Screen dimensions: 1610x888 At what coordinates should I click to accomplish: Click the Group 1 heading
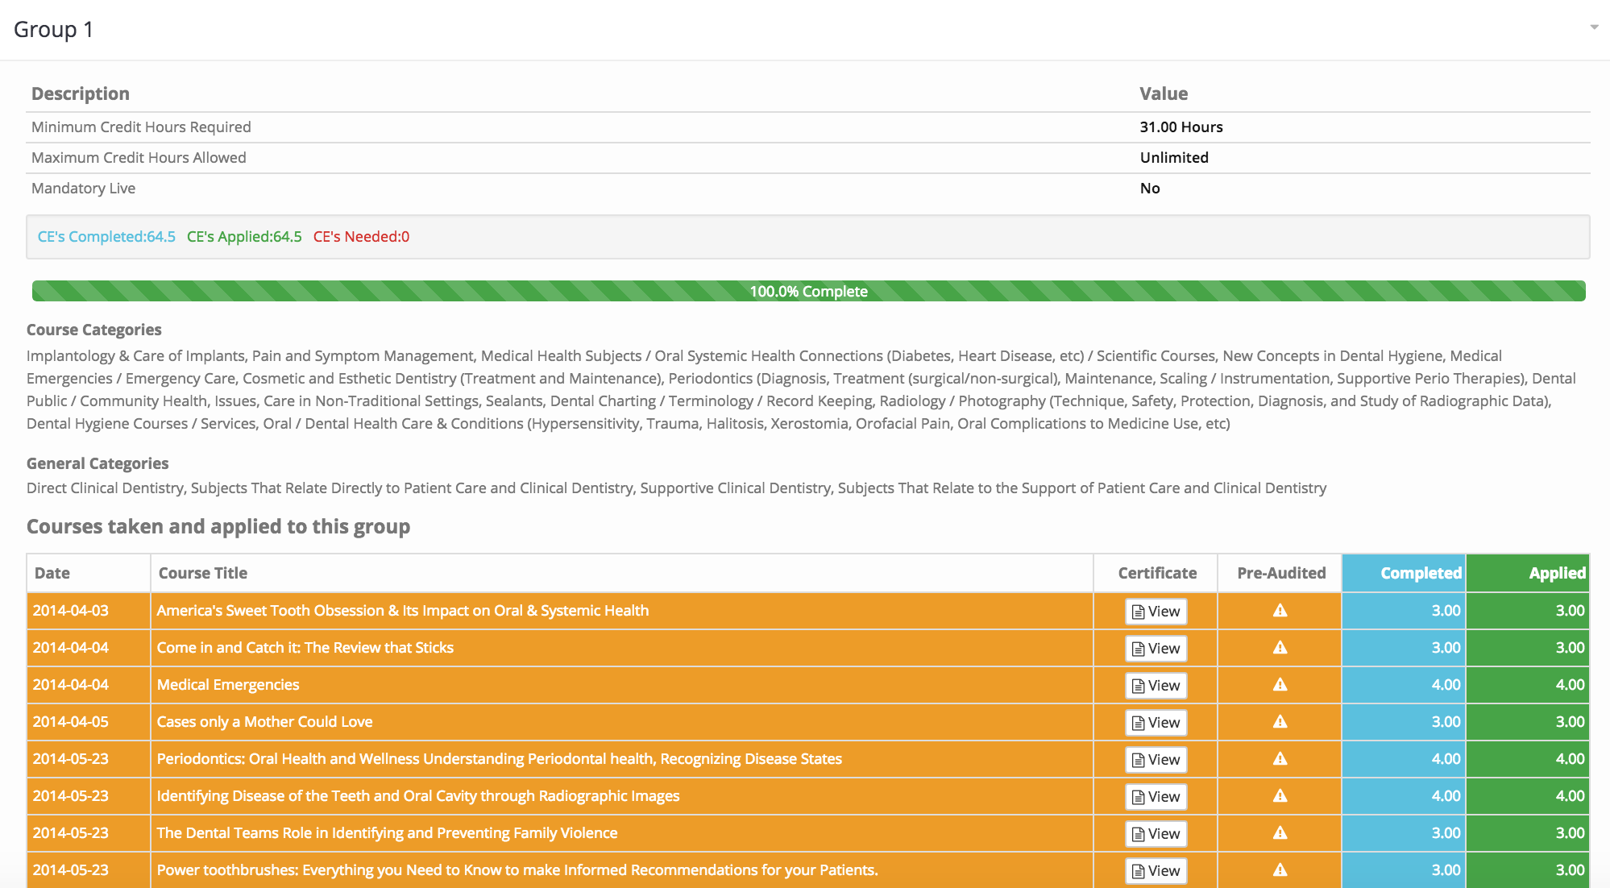click(x=53, y=29)
